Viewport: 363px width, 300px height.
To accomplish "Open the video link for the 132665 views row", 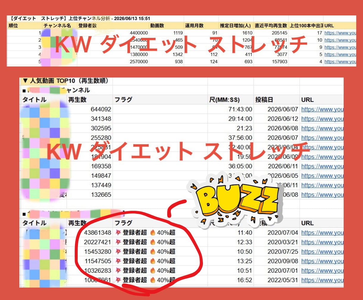I will (322, 195).
